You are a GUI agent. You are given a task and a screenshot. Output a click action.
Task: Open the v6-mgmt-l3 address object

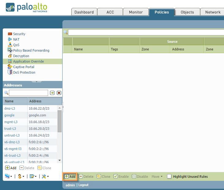click(13, 149)
